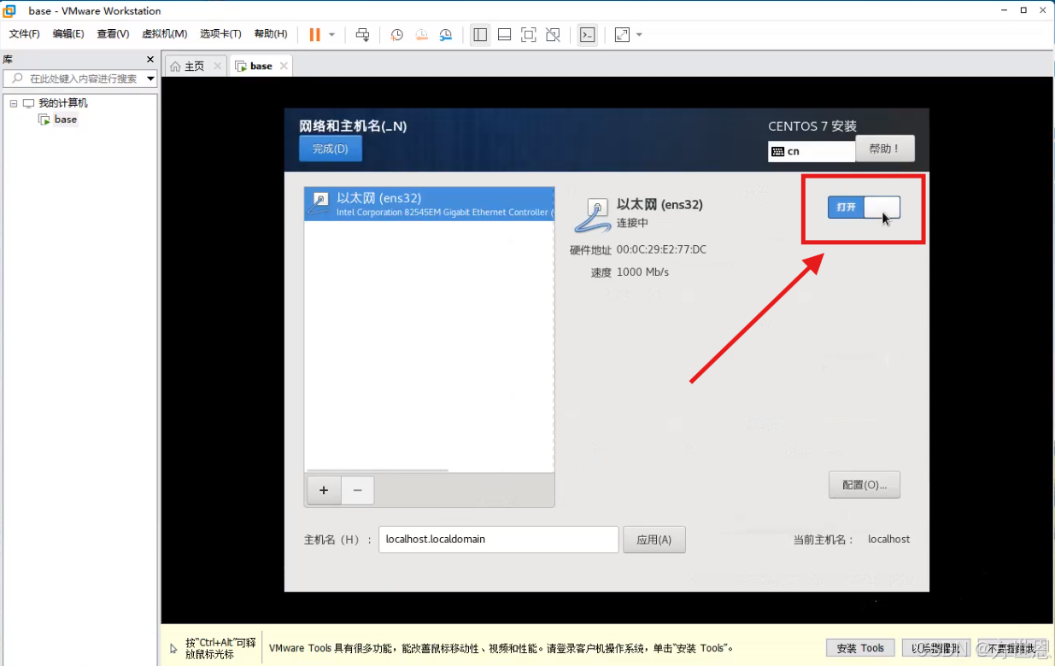Click the 安装 Tools button
Screen dimensions: 1055x666
(860, 648)
